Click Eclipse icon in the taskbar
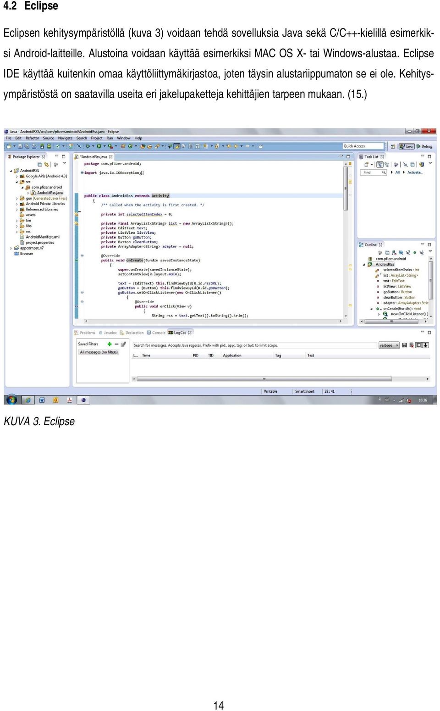 tap(83, 400)
